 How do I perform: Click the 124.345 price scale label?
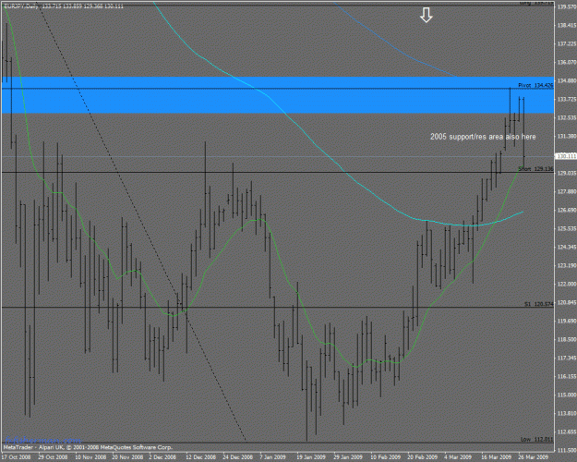[x=567, y=247]
